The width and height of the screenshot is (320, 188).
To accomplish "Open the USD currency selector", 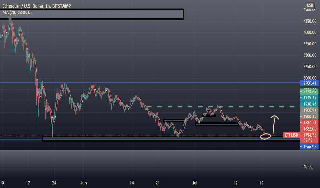I will 310,5.
